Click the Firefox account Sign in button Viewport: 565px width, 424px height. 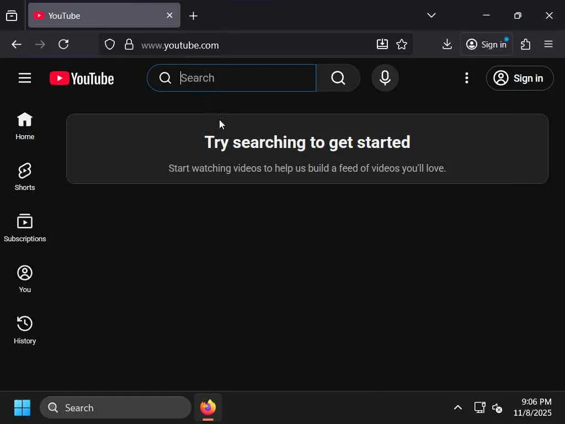486,44
